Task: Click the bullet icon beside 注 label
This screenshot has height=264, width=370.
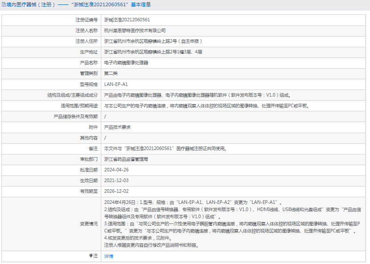Action: 91,256
